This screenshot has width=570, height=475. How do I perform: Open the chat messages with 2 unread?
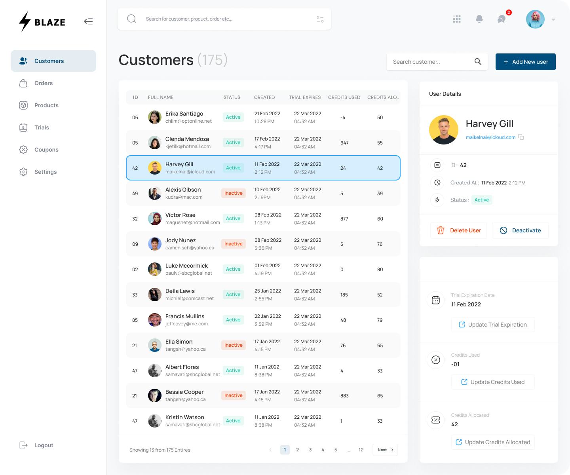pyautogui.click(x=501, y=19)
